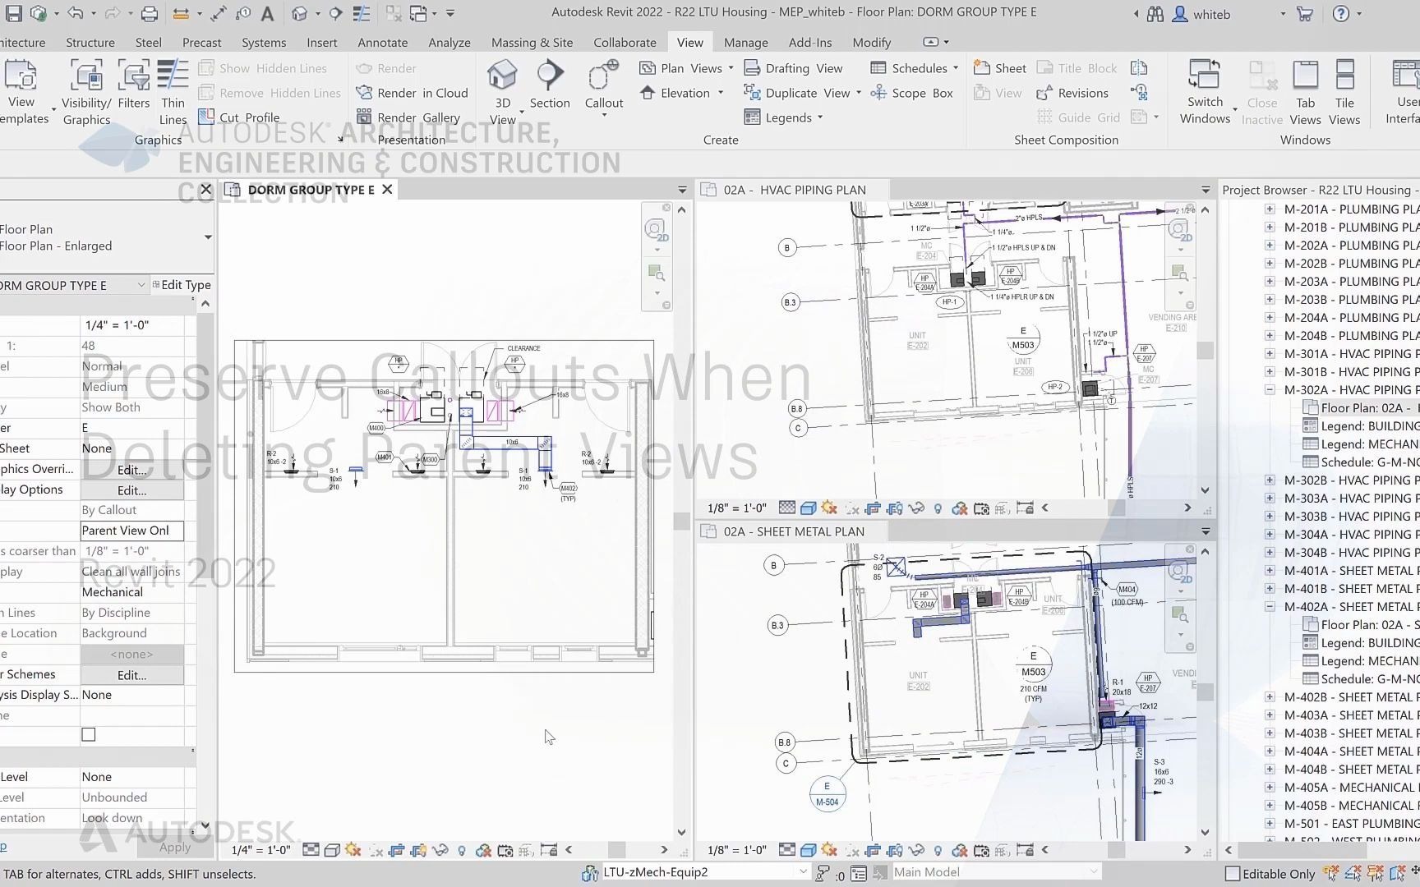Click Edit Type in Properties palette
Screen dimensions: 1420x887
pyautogui.click(x=182, y=285)
